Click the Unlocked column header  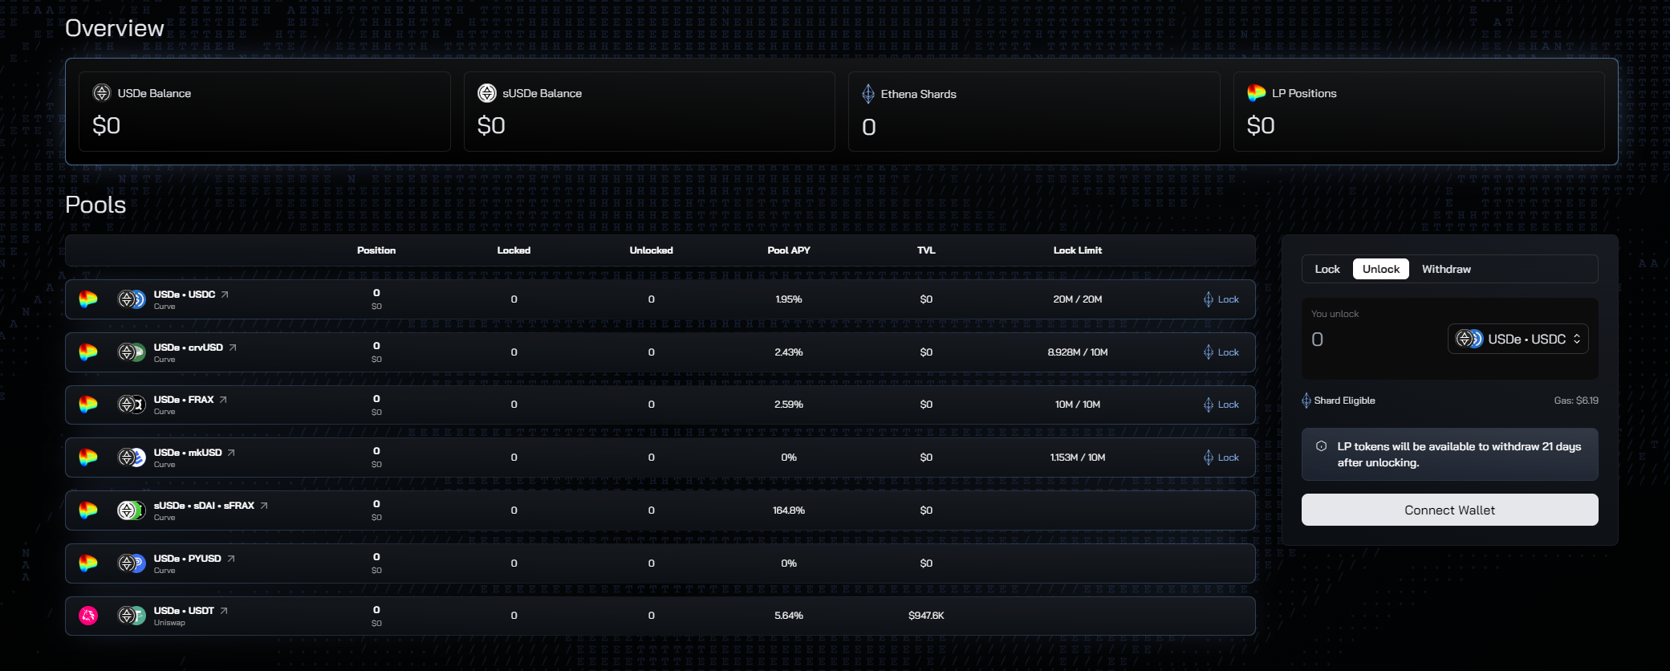click(651, 250)
